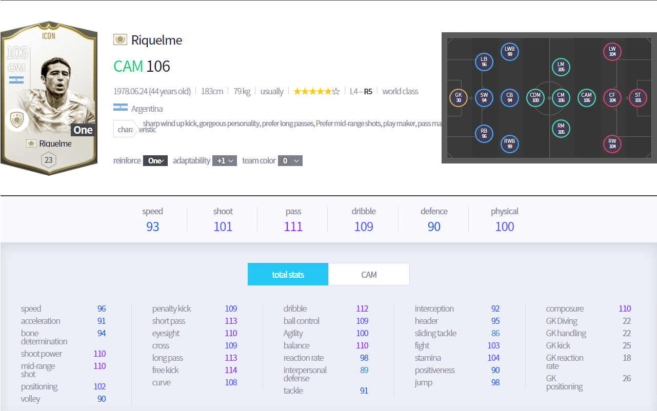Image resolution: width=657 pixels, height=411 pixels.
Task: Click the Argentina flag icon
Action: pos(120,108)
